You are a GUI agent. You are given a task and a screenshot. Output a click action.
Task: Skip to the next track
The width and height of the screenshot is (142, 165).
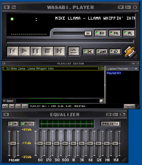[59, 51]
